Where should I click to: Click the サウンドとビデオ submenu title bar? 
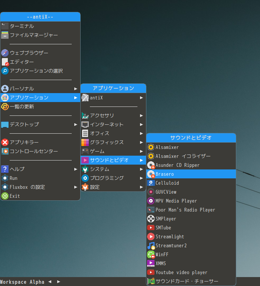[191, 138]
